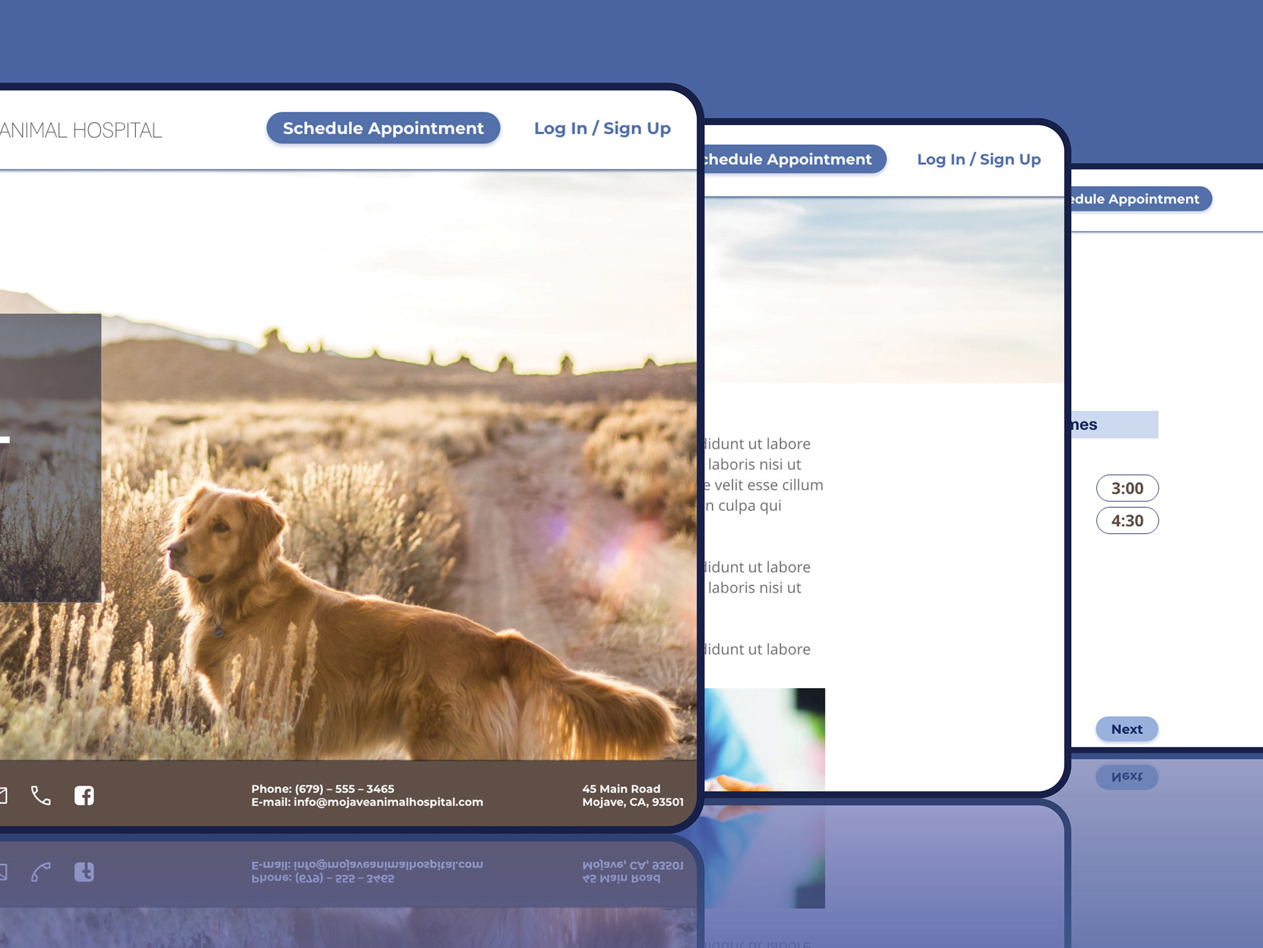Select the 3:00 time slot

pyautogui.click(x=1127, y=488)
